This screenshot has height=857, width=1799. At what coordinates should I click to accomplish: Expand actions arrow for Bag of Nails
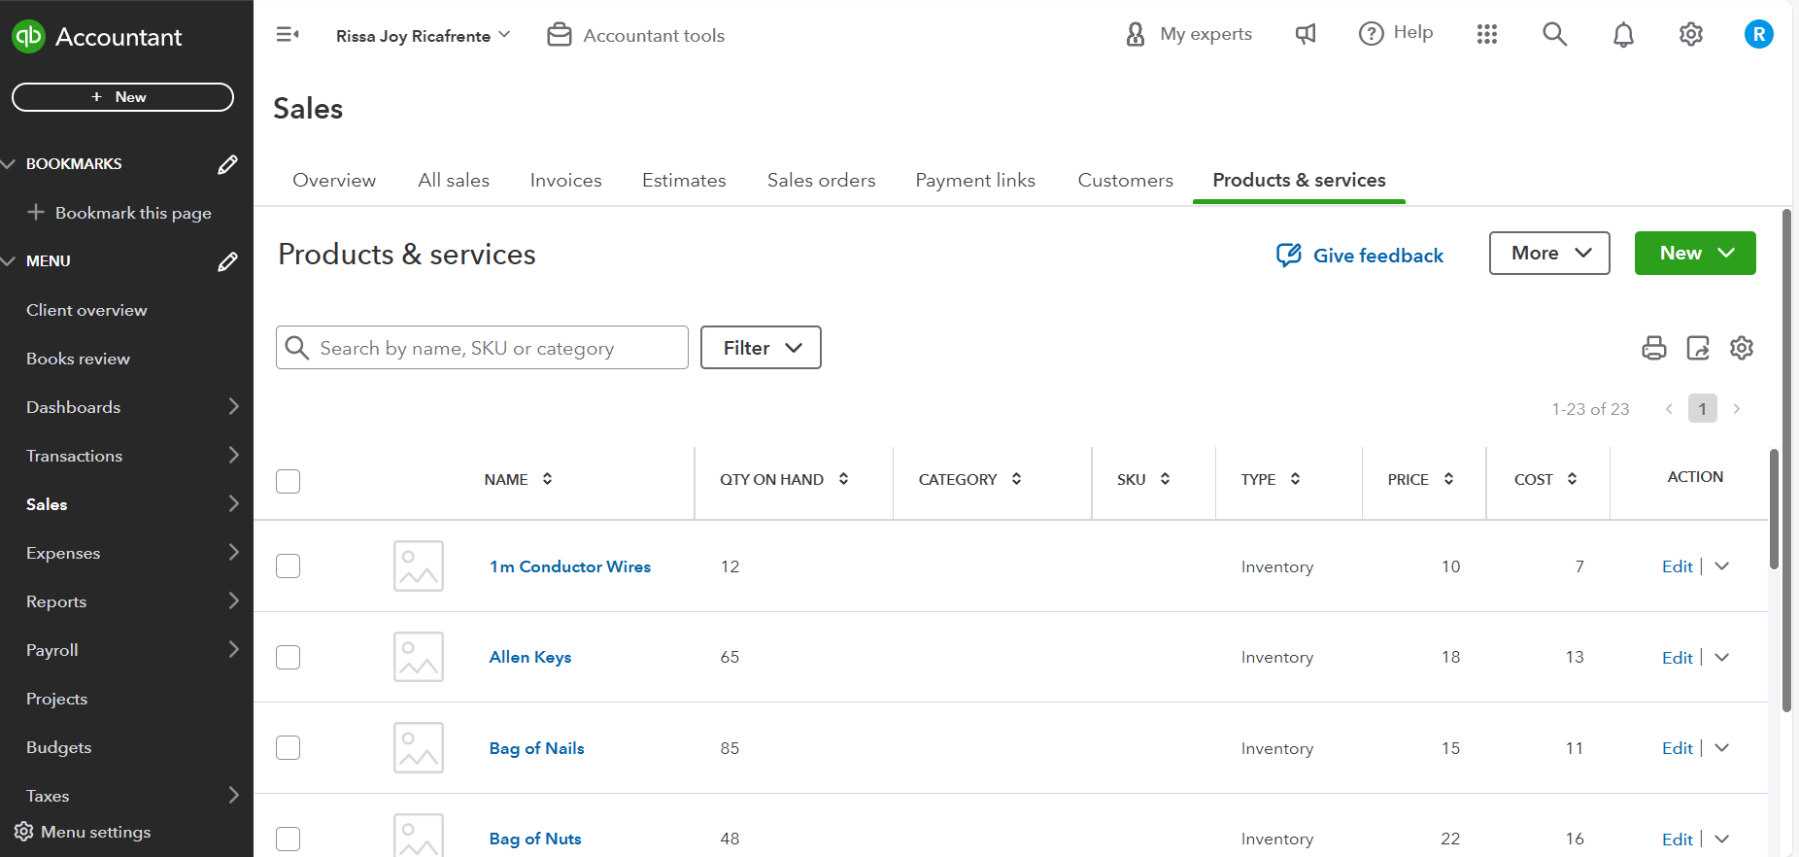[1722, 748]
